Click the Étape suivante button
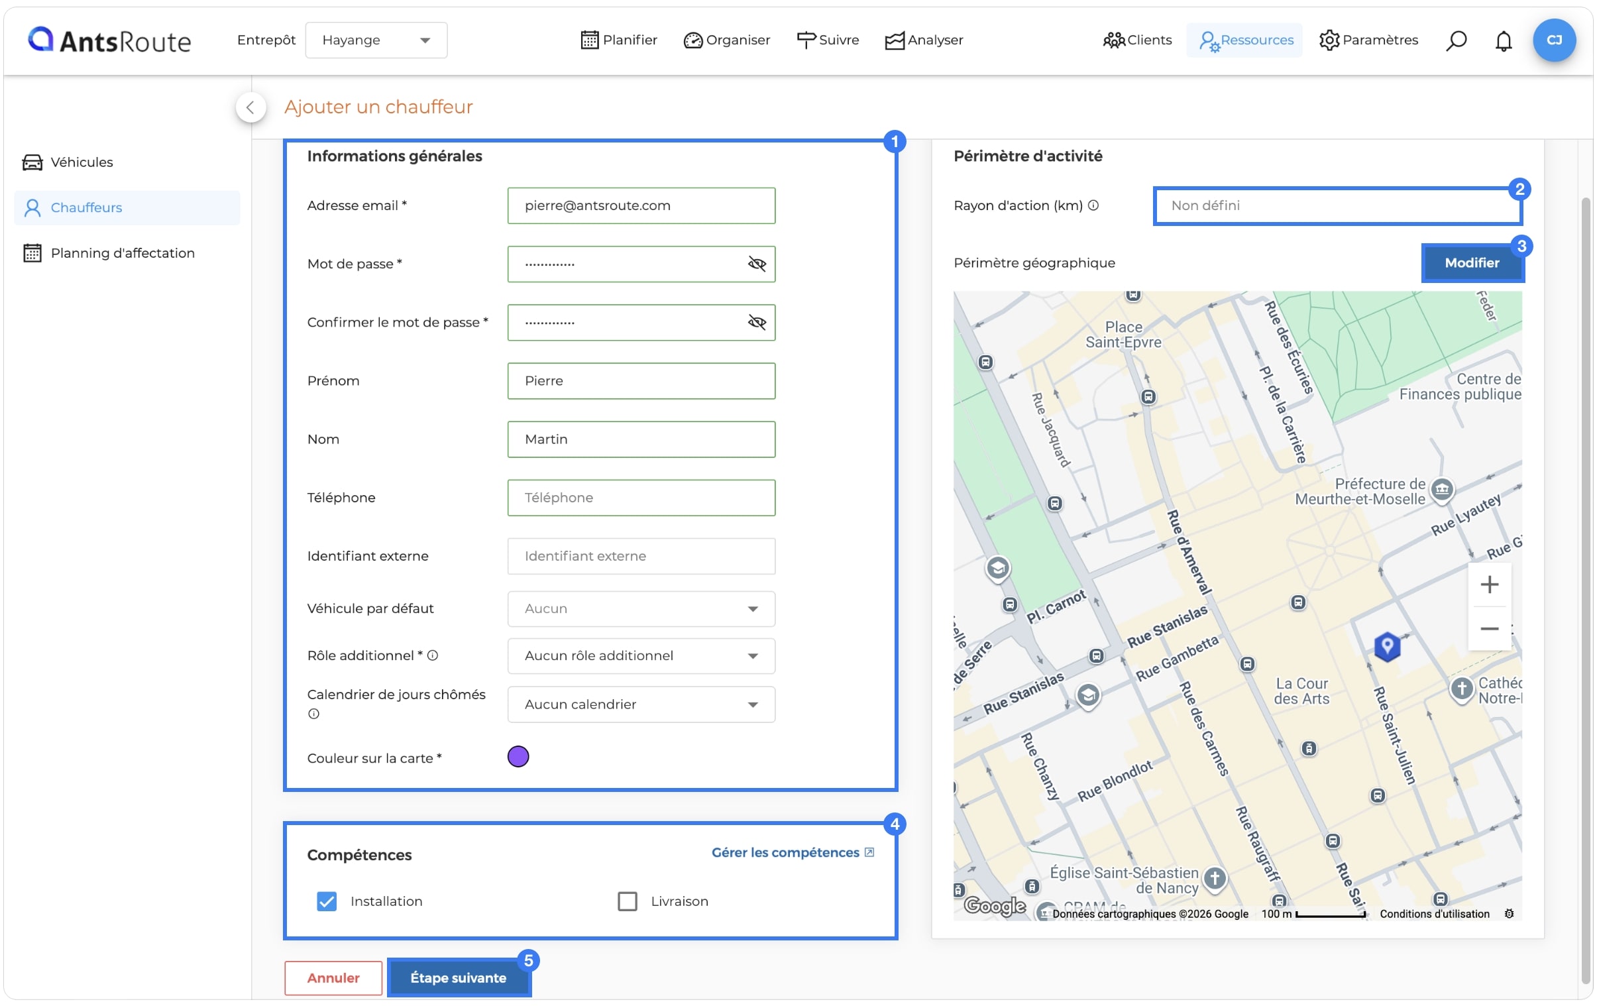This screenshot has width=1597, height=1006. pyautogui.click(x=459, y=978)
